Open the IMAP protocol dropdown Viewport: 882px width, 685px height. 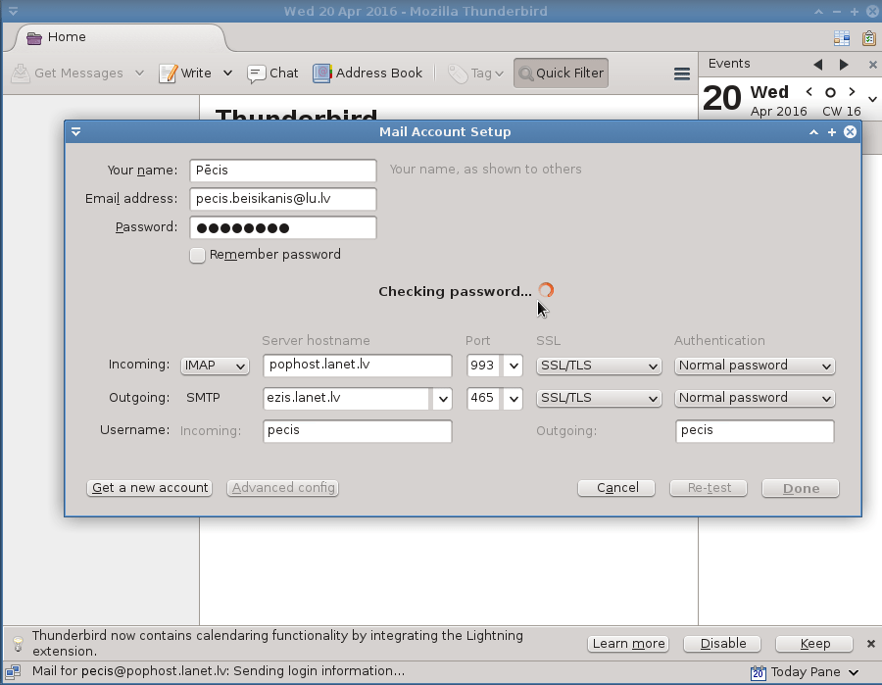click(x=215, y=366)
